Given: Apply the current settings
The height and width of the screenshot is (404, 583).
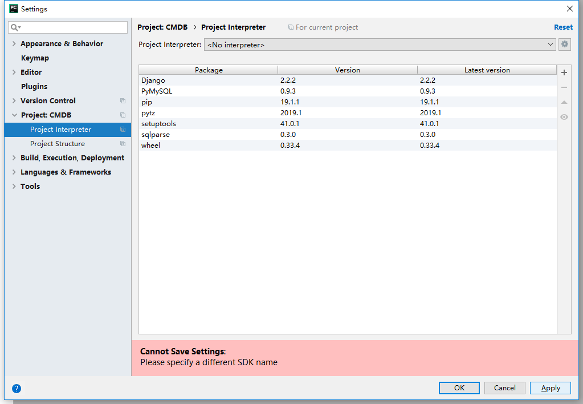Looking at the screenshot, I should pos(549,387).
